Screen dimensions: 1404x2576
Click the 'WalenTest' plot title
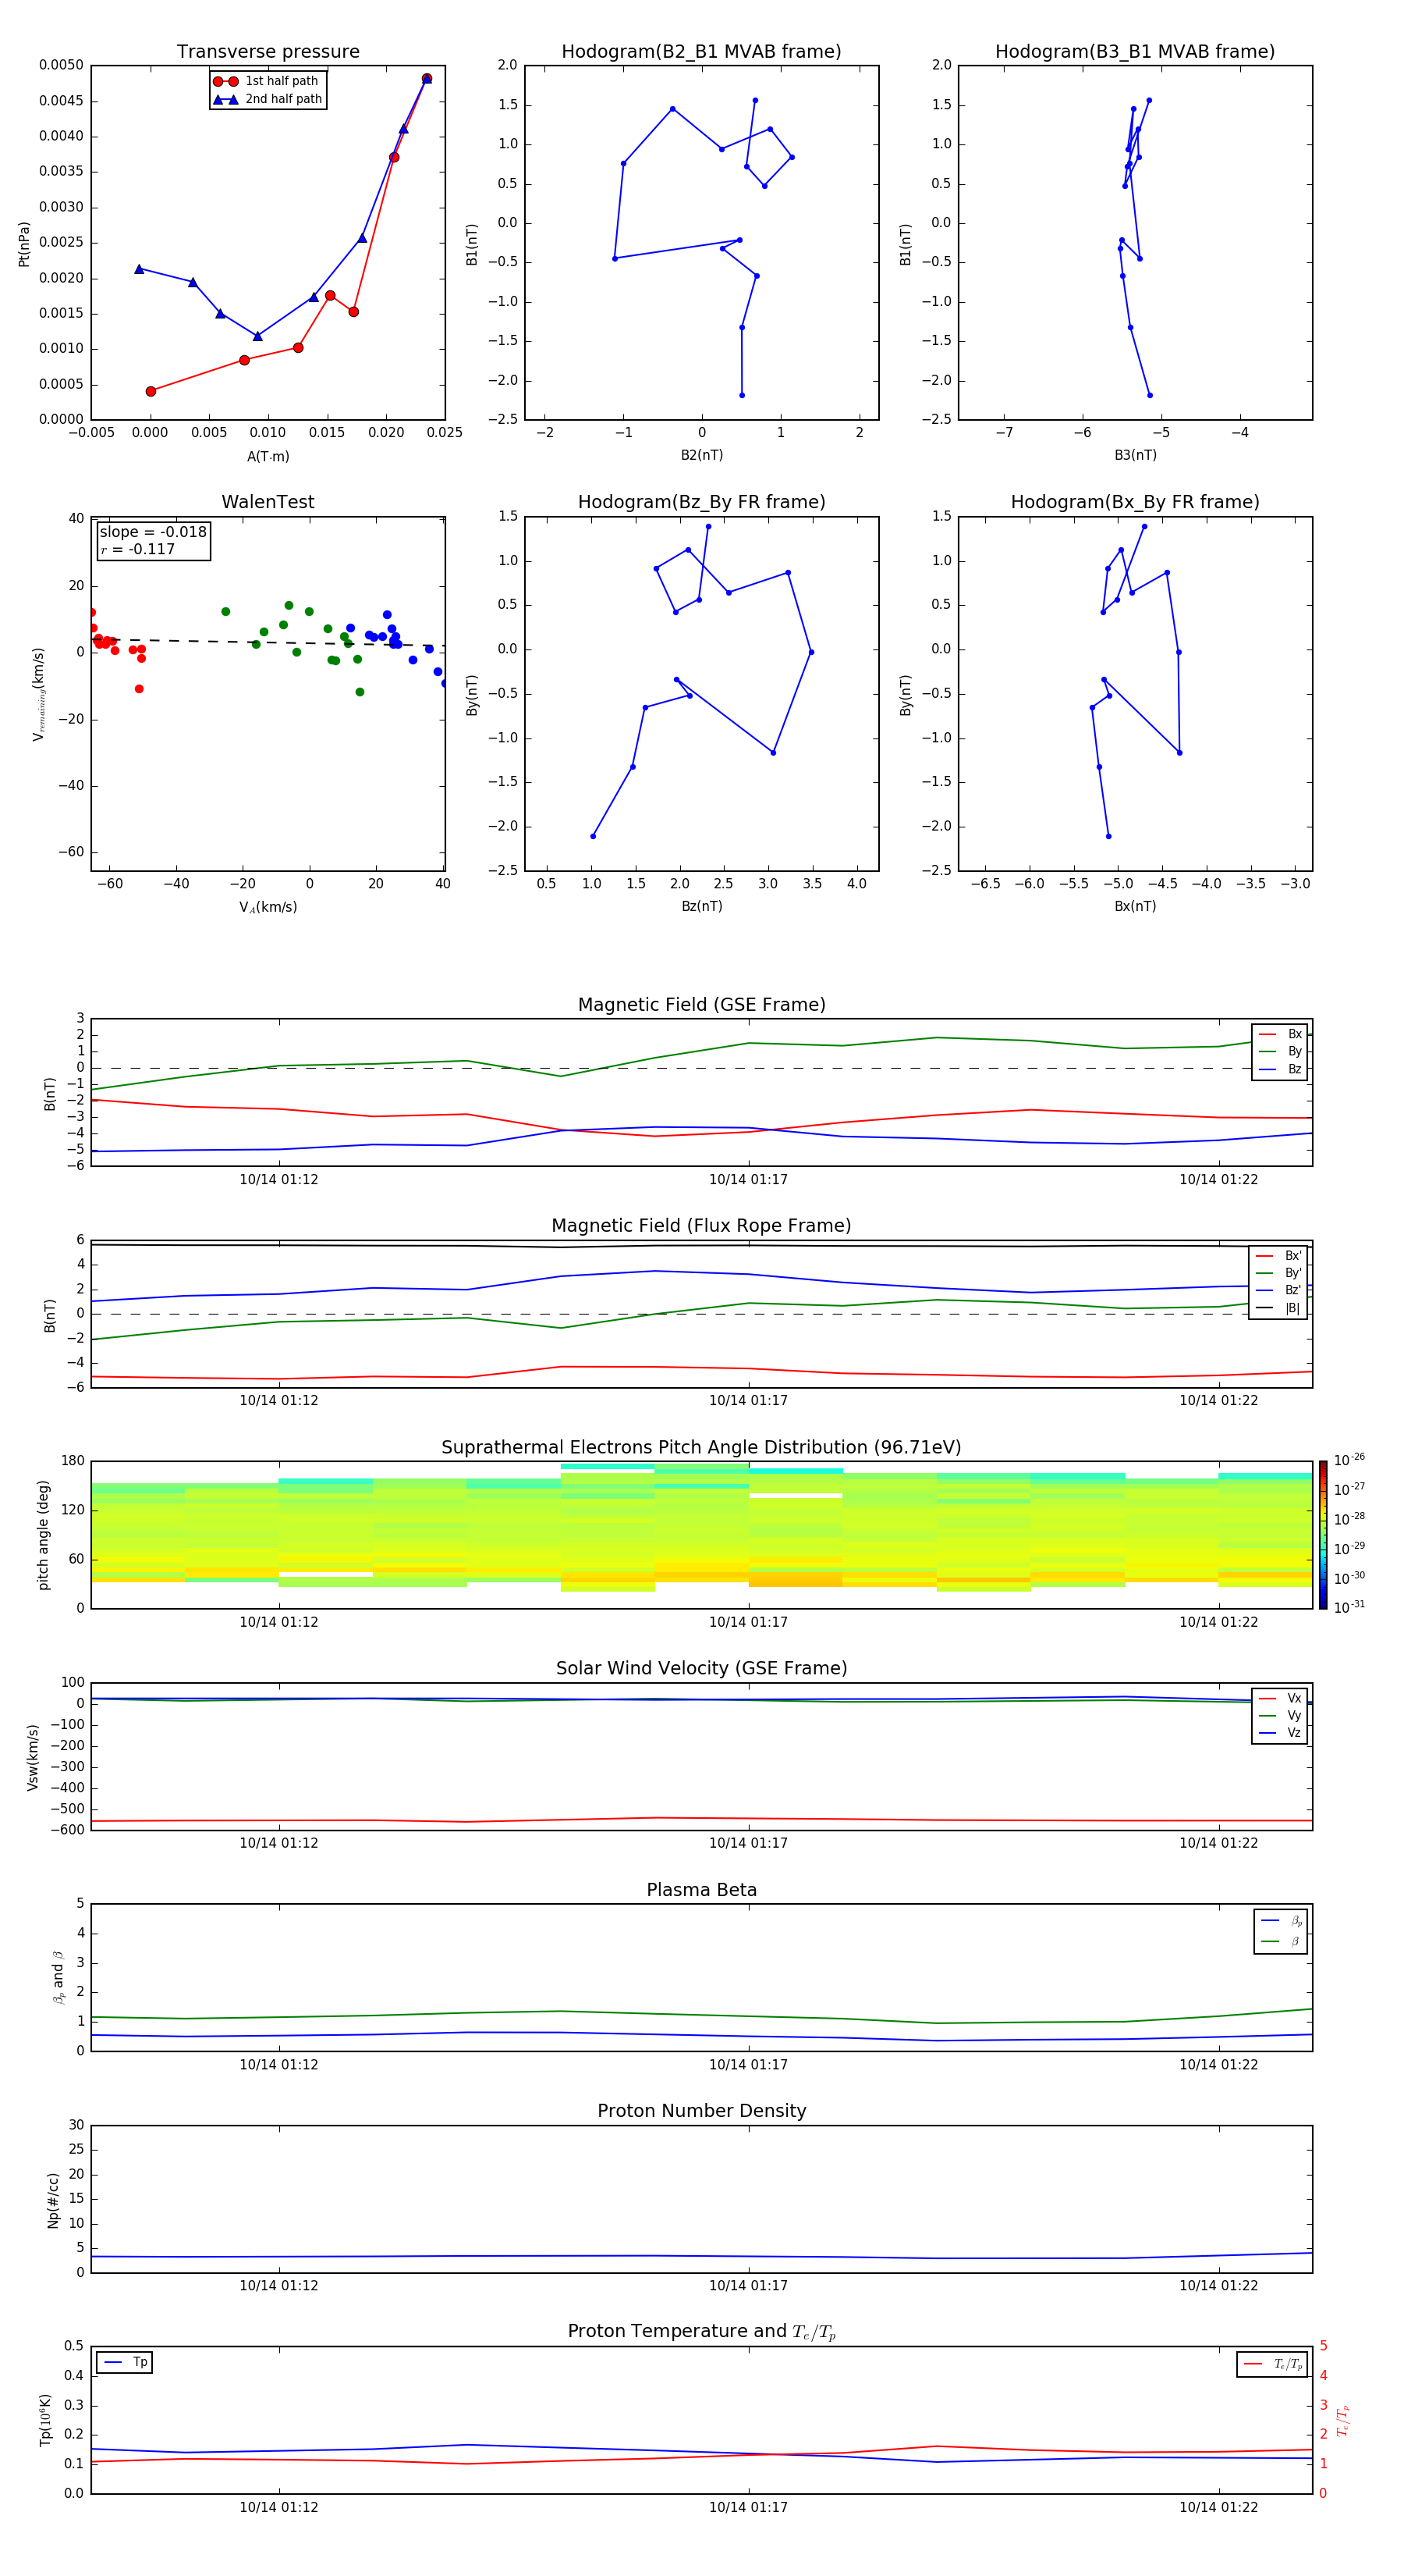click(x=268, y=502)
